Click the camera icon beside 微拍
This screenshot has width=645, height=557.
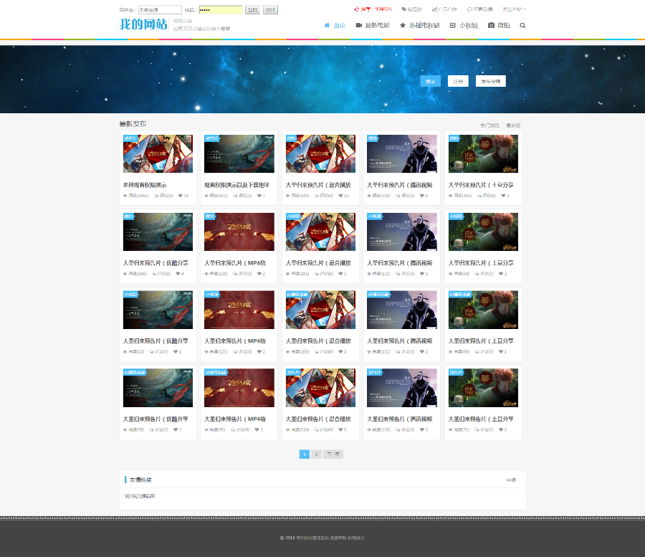pyautogui.click(x=491, y=26)
